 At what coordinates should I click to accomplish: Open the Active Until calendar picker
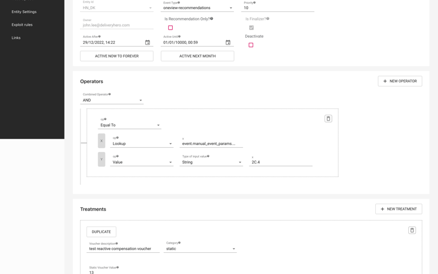[x=228, y=43]
